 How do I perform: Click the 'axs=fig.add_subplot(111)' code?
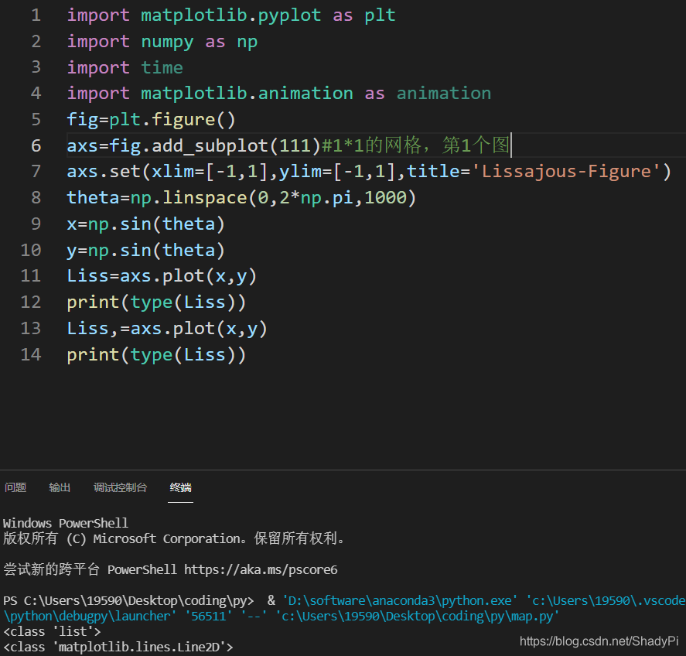pos(194,145)
